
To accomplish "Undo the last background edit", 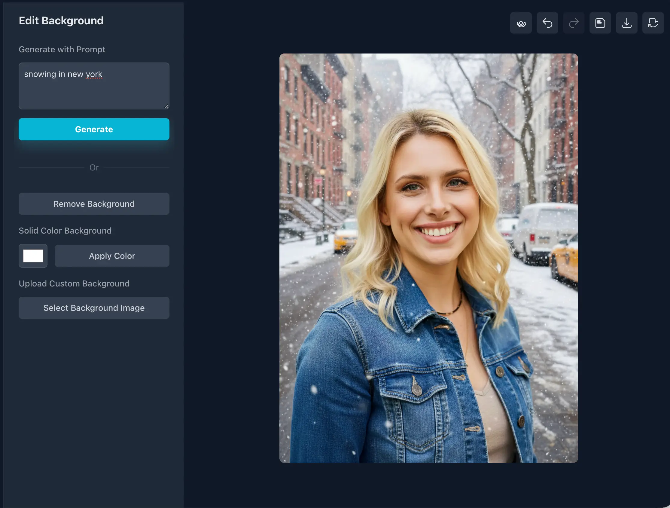I will coord(547,23).
